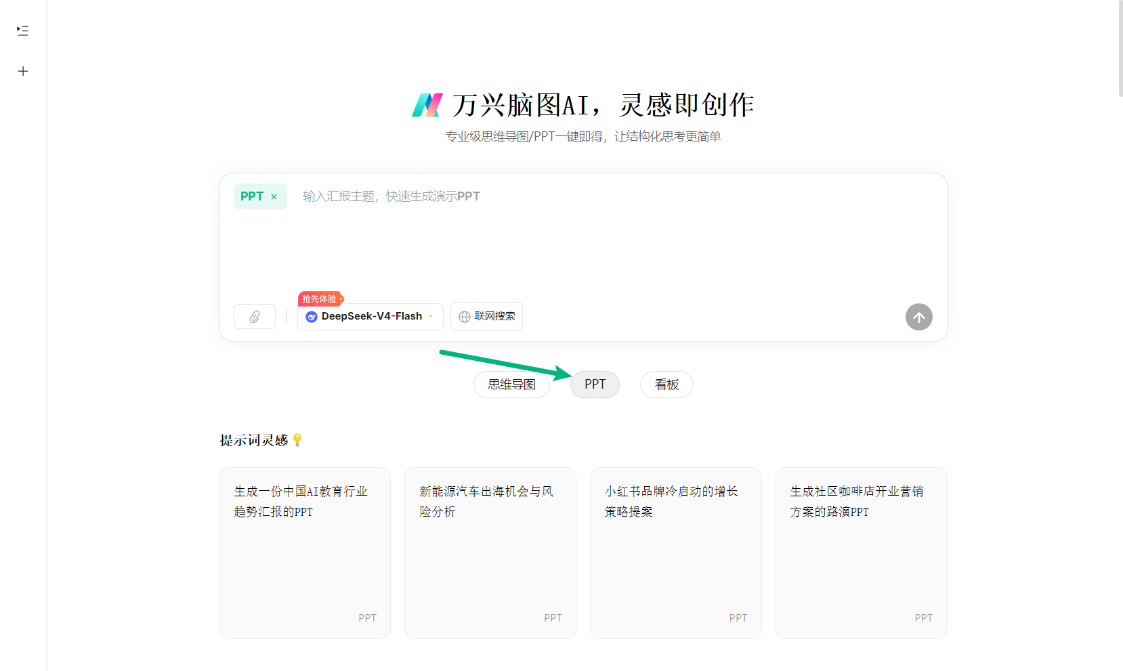Select the 思维导图 mode tab

coord(511,385)
